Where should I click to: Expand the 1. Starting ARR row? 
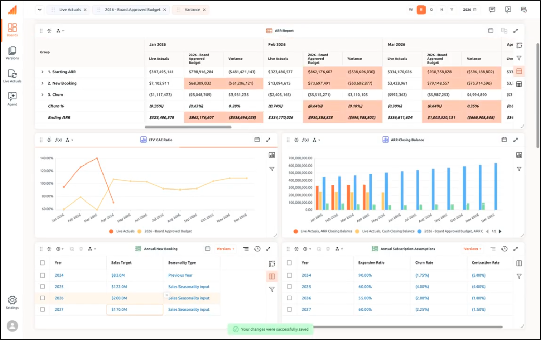43,72
